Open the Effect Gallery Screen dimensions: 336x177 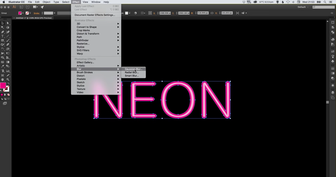(96, 62)
